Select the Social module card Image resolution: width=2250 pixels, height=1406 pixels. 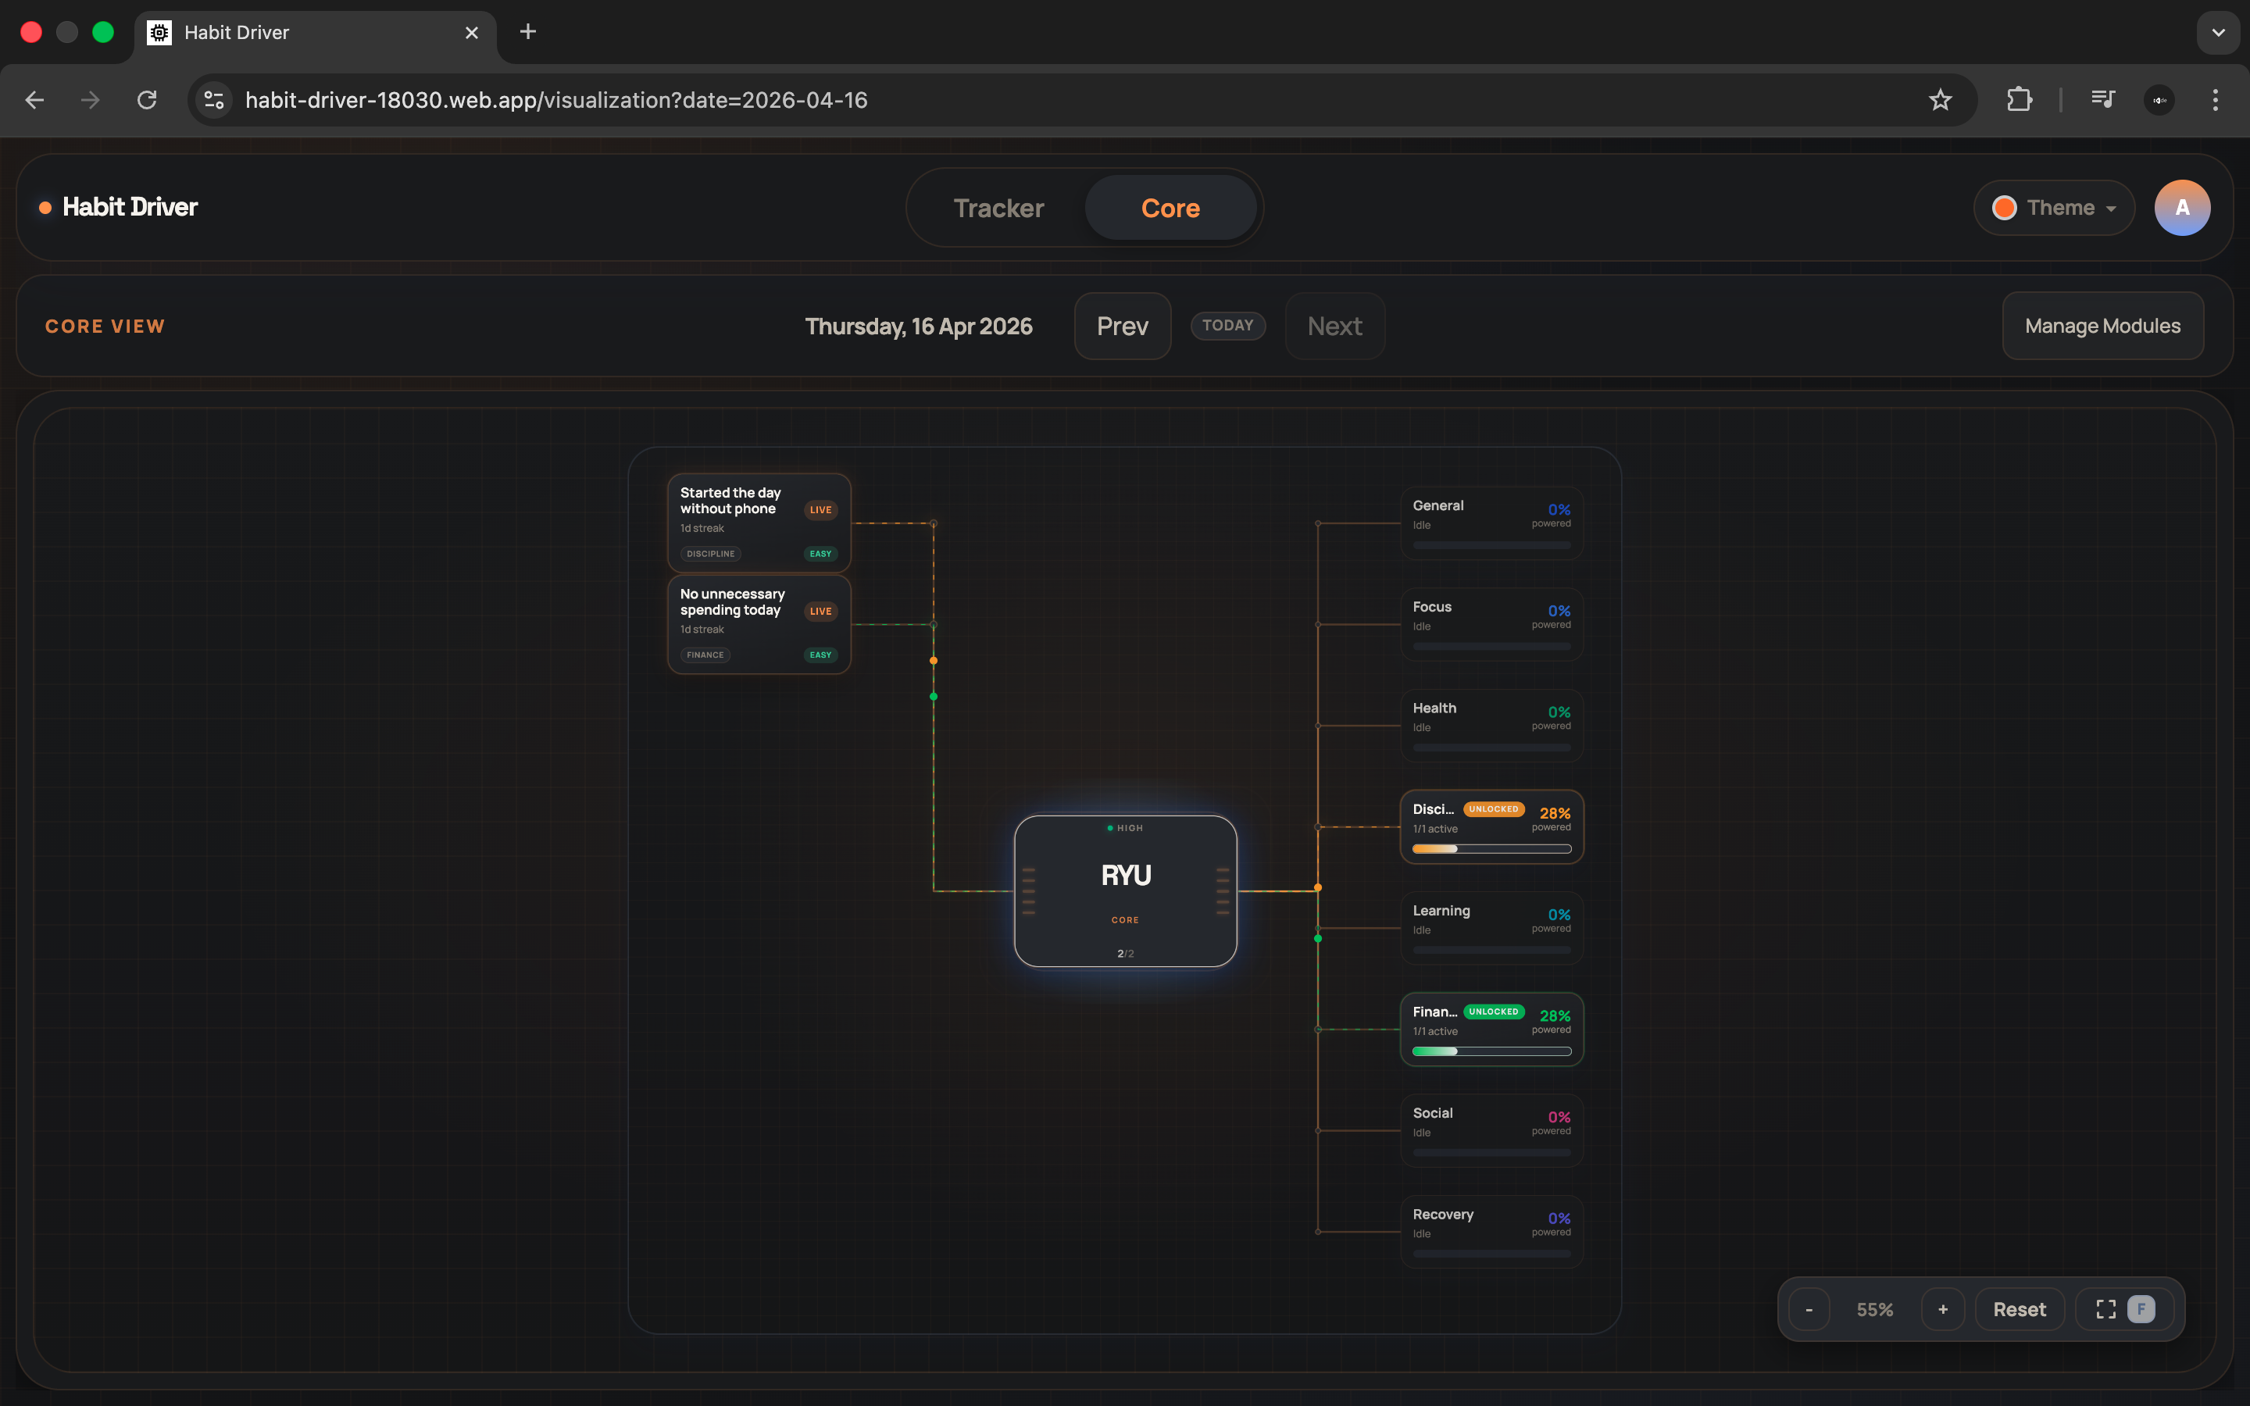pyautogui.click(x=1491, y=1131)
